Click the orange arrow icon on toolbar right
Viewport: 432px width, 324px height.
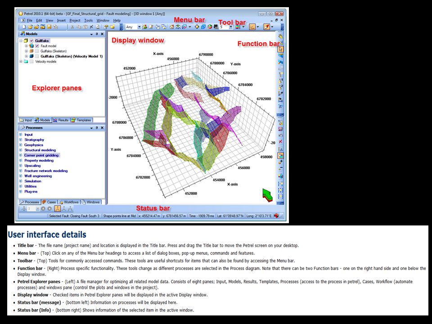pyautogui.click(x=266, y=27)
